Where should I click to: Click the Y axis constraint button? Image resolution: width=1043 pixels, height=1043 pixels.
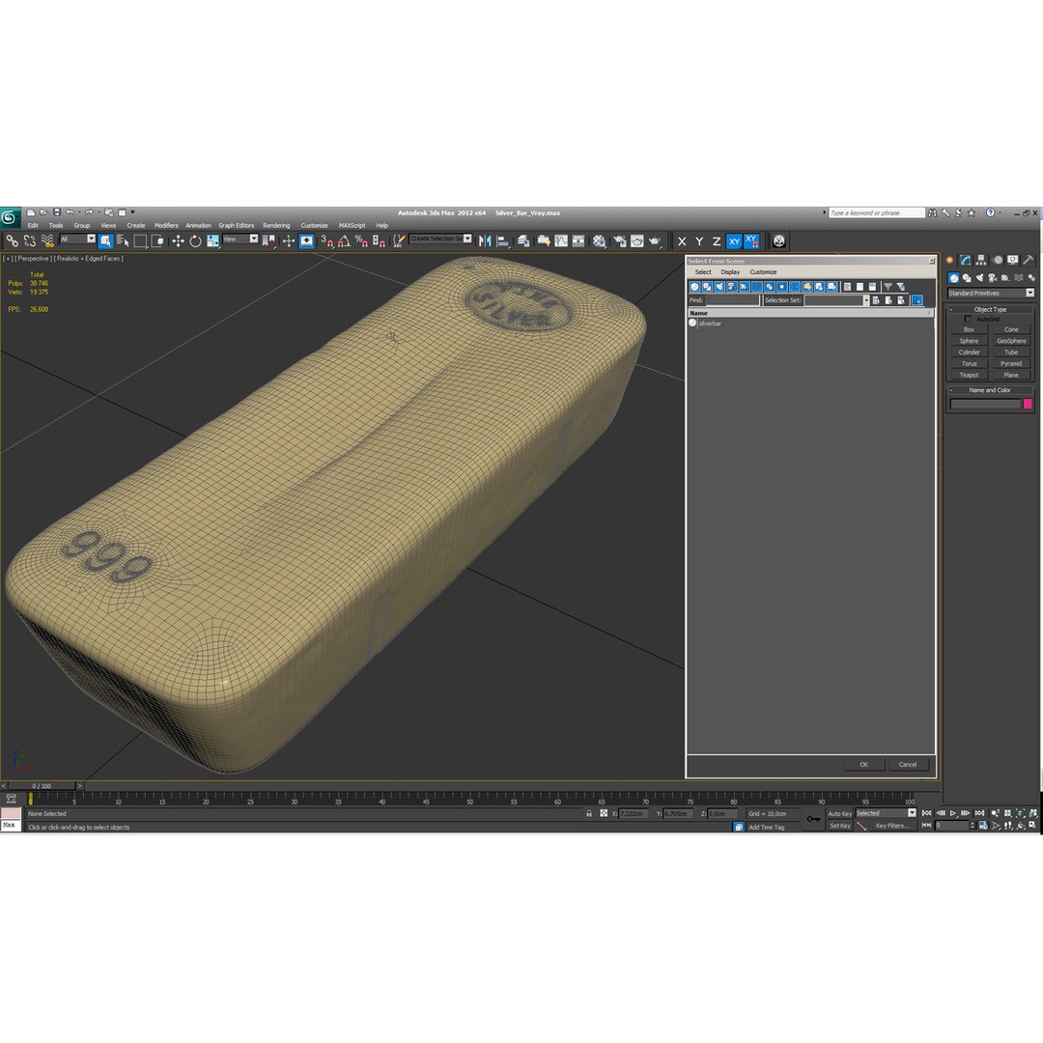(699, 241)
